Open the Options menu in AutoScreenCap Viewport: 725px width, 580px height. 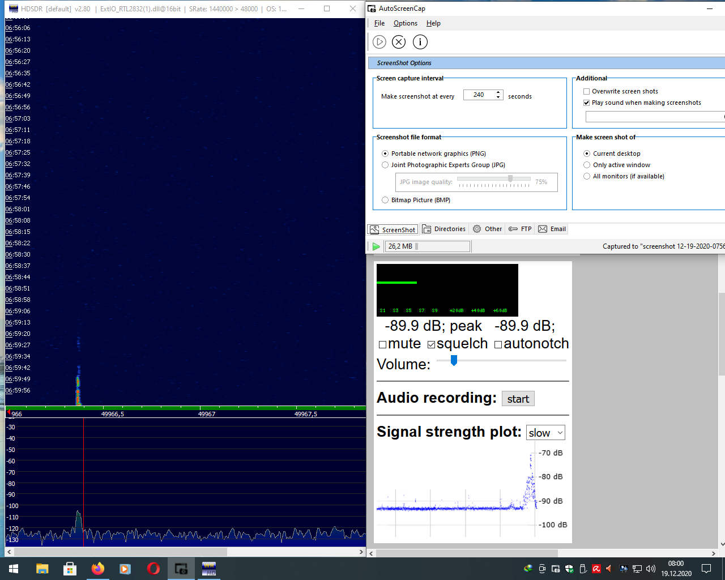point(406,23)
